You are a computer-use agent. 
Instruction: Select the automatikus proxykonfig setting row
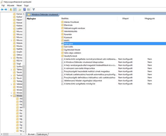[90, 74]
